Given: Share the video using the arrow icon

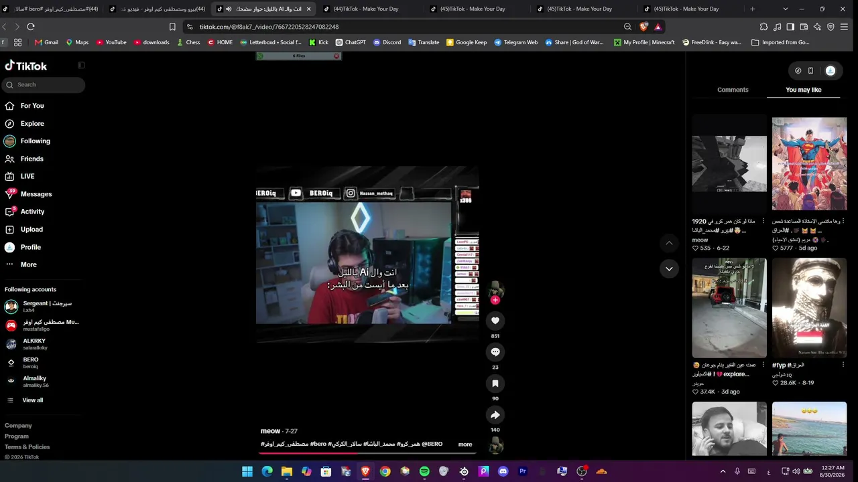Looking at the screenshot, I should (x=495, y=415).
